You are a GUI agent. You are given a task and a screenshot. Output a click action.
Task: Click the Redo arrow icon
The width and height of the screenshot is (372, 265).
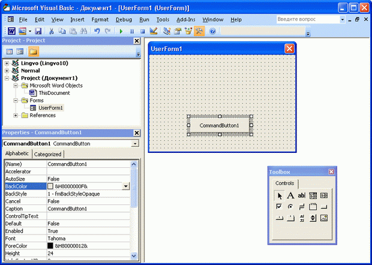coord(108,31)
